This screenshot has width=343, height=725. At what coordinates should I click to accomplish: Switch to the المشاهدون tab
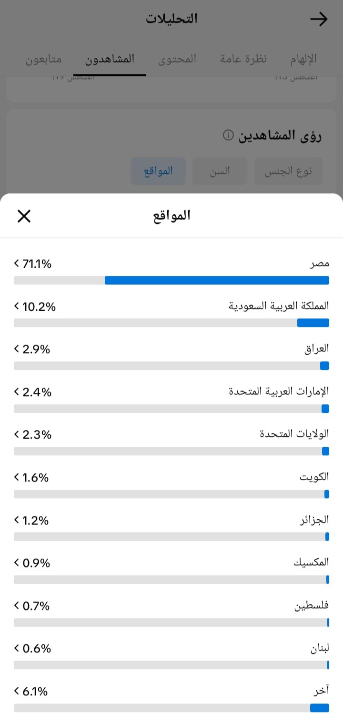point(110,59)
